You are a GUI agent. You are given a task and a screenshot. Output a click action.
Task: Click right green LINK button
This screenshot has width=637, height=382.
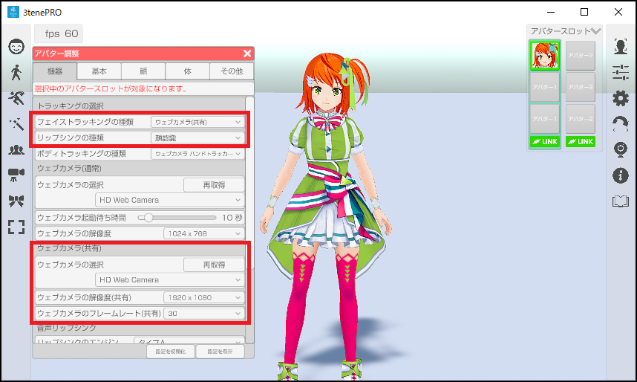point(581,141)
